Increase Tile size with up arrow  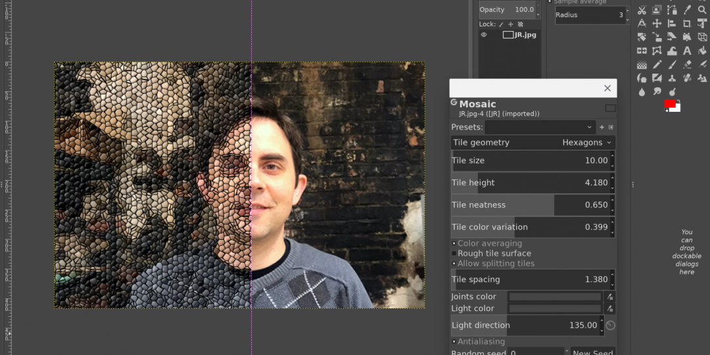click(x=612, y=156)
